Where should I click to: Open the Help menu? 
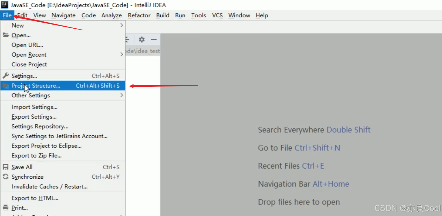(x=262, y=15)
